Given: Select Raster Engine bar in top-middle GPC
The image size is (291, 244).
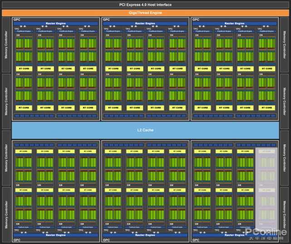Looking at the screenshot, I should pyautogui.click(x=145, y=23).
